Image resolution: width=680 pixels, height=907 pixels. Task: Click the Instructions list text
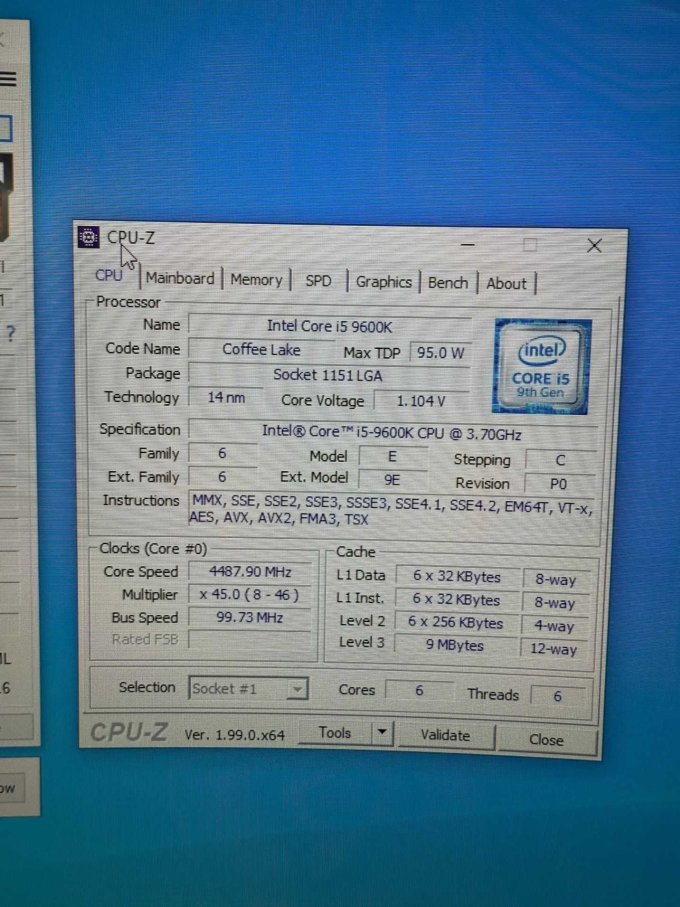coord(391,512)
